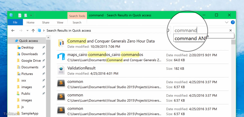
Task: Click the Documents folder icon in sidebar
Action: pos(19,67)
